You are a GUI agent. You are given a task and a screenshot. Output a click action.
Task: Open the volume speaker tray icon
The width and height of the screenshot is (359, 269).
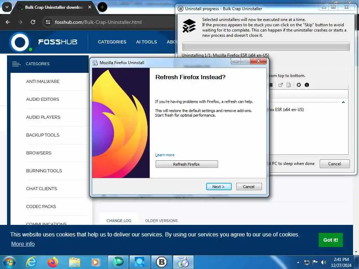tap(323, 262)
